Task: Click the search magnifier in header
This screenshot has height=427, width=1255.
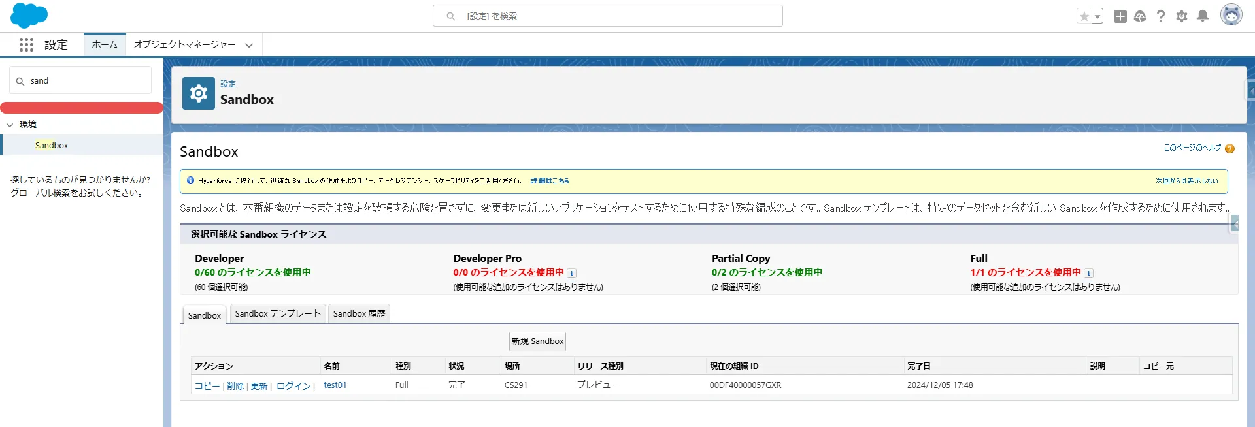Action: pos(450,16)
